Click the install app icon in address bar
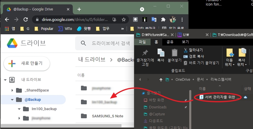Viewport: 253px width, 129px height. coord(114,20)
